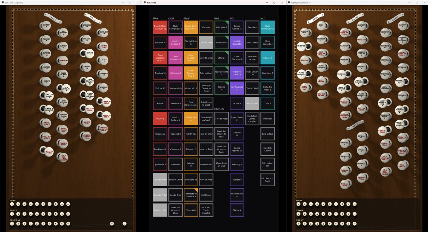The width and height of the screenshot is (428, 232).
Task: Disengage Solo to Swell in the Simplified window
Action: (x=252, y=103)
